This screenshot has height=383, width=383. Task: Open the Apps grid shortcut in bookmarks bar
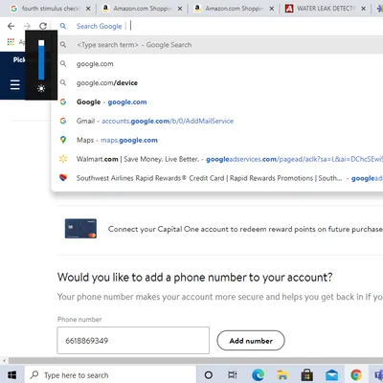coord(11,41)
